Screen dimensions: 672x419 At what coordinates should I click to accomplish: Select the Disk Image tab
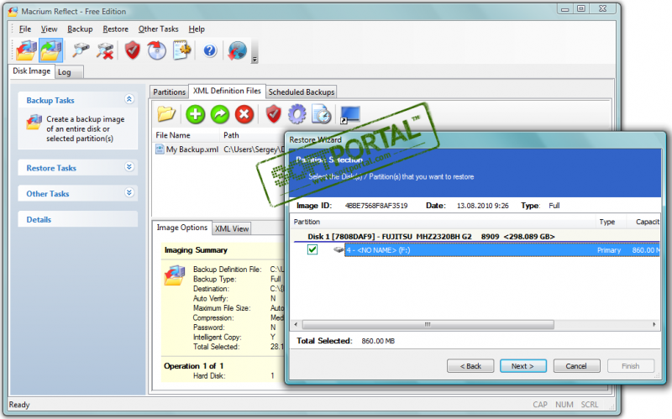[31, 71]
